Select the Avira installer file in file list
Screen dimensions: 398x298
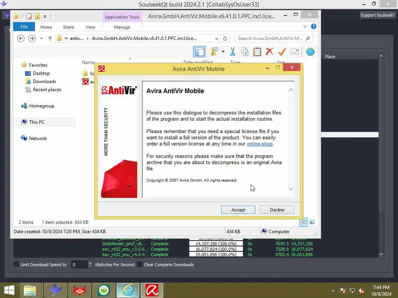pyautogui.click(x=88, y=81)
